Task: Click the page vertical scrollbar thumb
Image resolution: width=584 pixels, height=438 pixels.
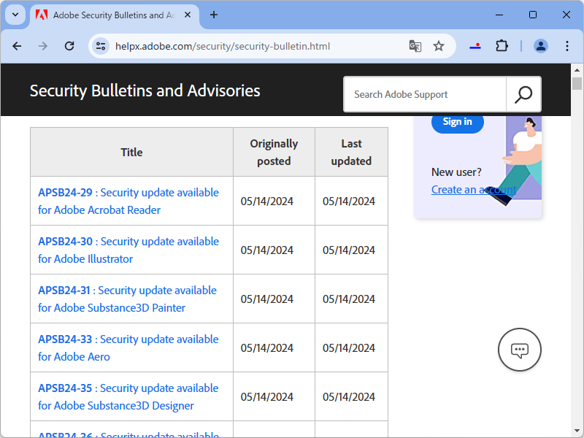Action: pos(577,83)
